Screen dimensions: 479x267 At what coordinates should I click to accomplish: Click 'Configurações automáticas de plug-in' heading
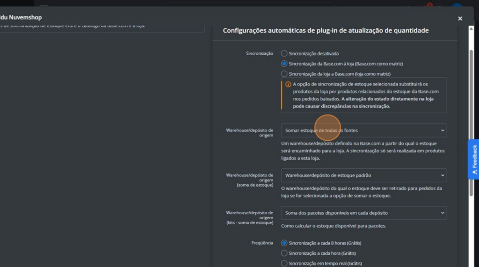[x=326, y=30]
